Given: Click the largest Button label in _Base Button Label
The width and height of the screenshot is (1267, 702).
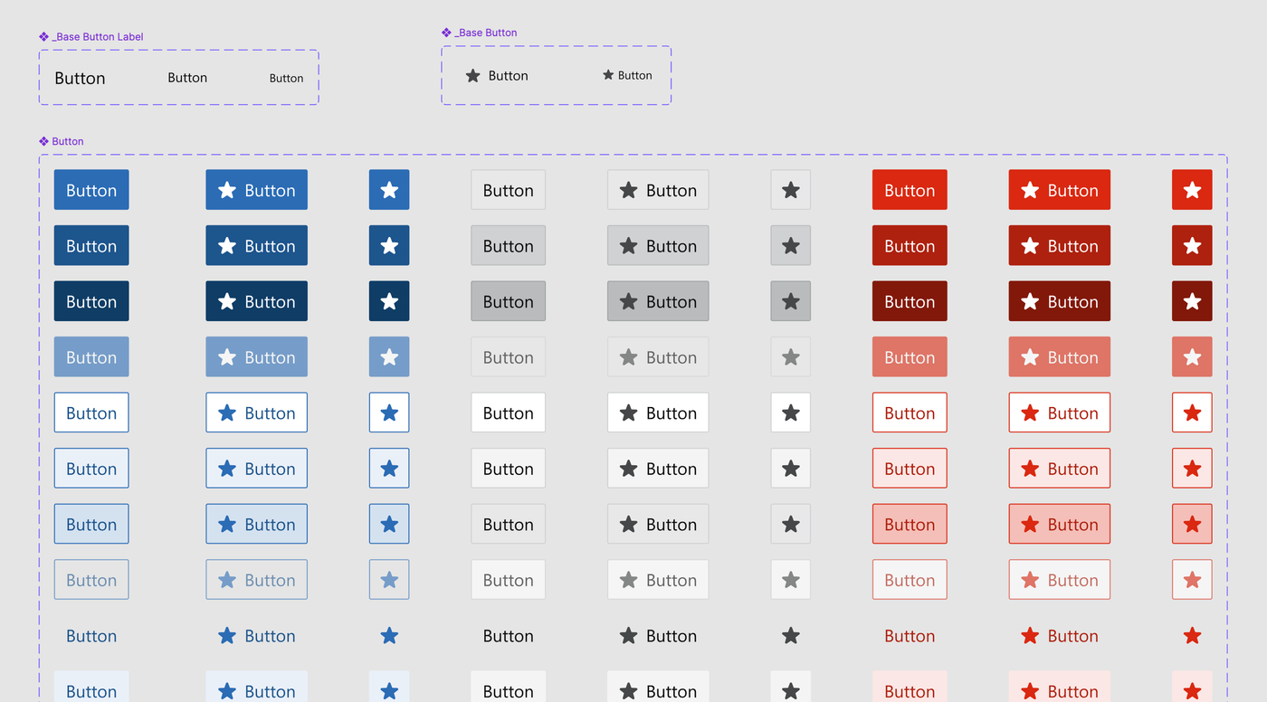Looking at the screenshot, I should (80, 78).
